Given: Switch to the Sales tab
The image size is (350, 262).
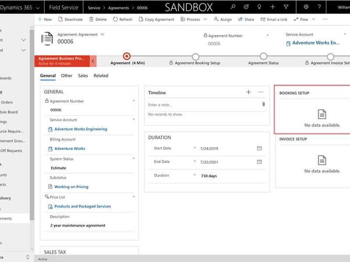Looking at the screenshot, I should pos(83,76).
